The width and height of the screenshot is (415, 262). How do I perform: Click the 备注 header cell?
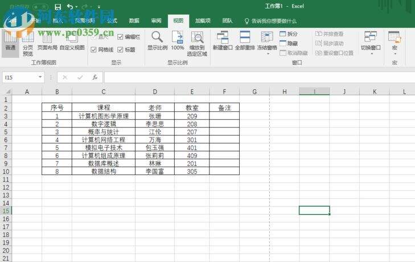[x=224, y=108]
